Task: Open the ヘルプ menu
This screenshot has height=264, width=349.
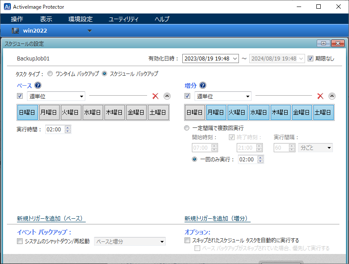Action: pyautogui.click(x=162, y=19)
